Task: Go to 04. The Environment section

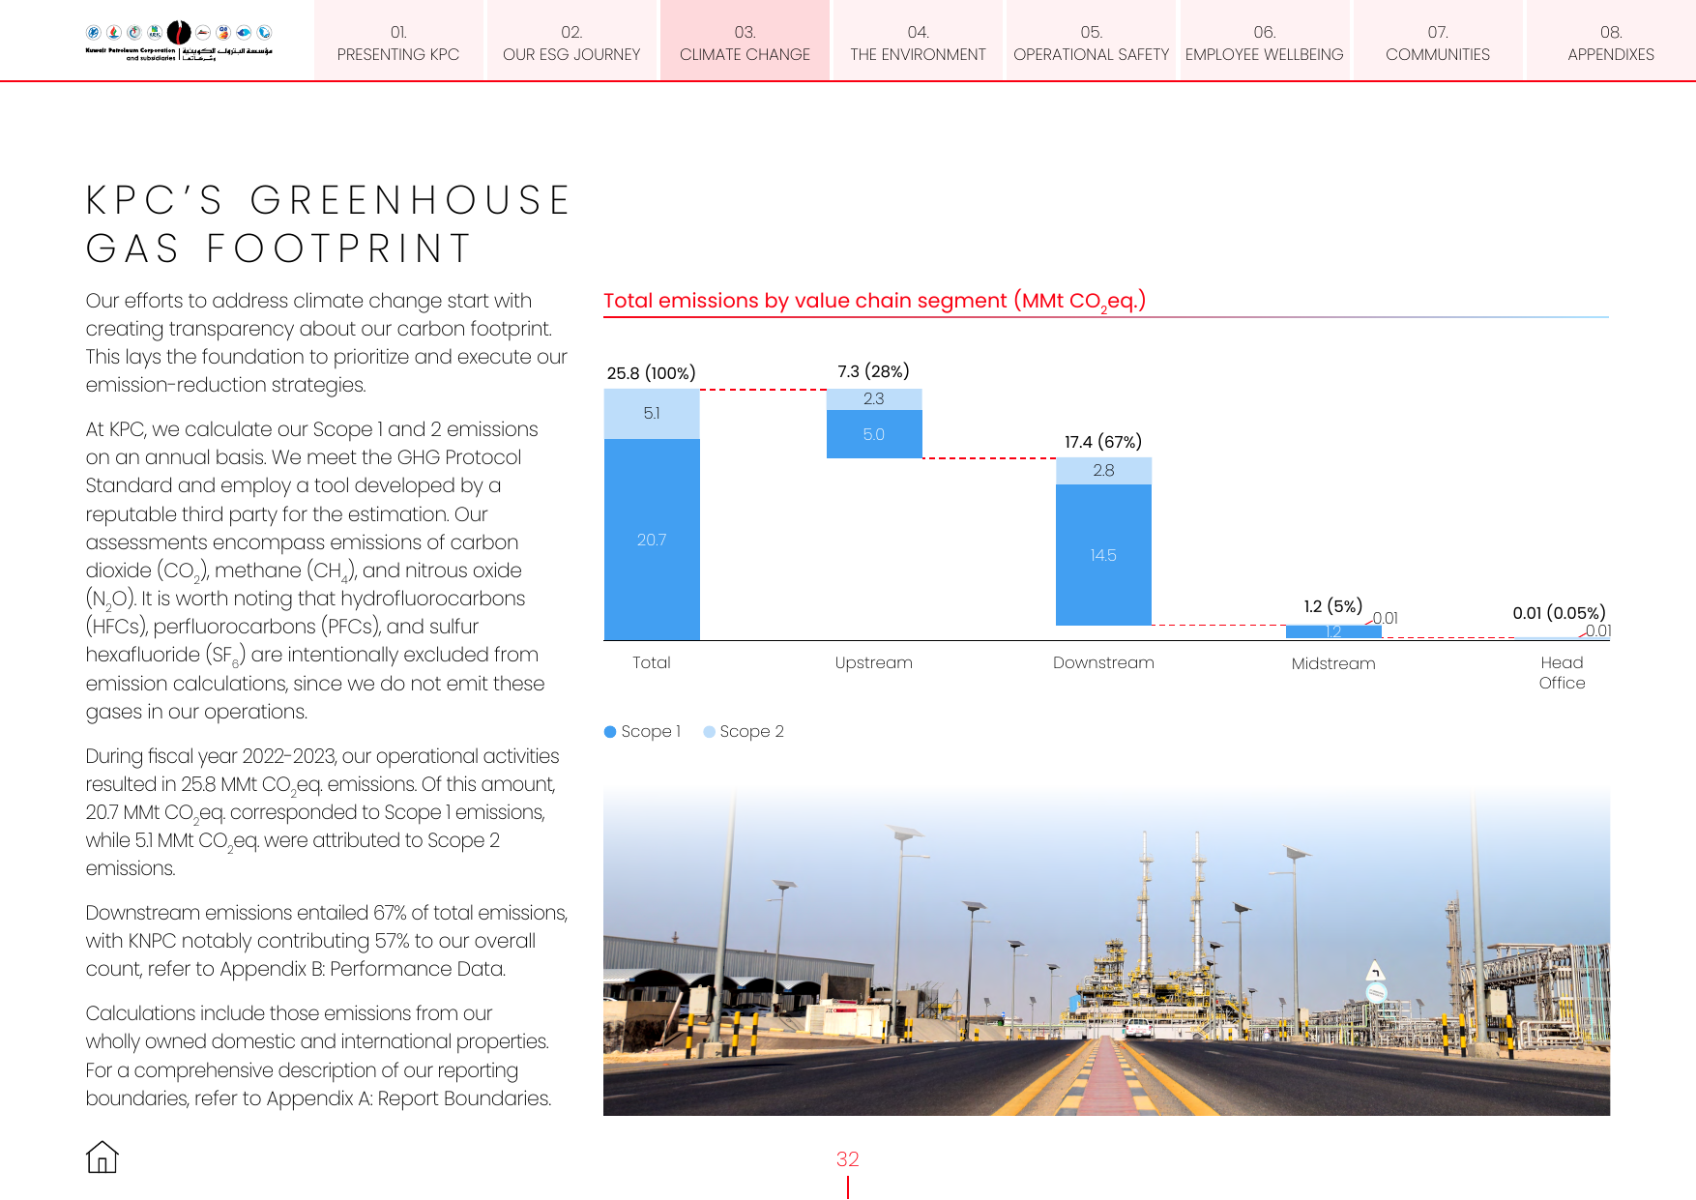Action: (x=918, y=41)
